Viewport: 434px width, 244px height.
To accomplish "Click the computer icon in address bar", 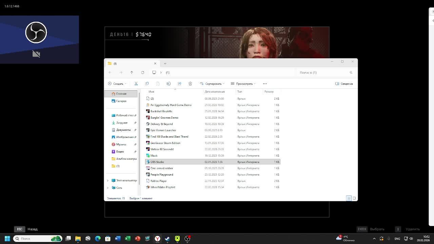I will click(154, 73).
